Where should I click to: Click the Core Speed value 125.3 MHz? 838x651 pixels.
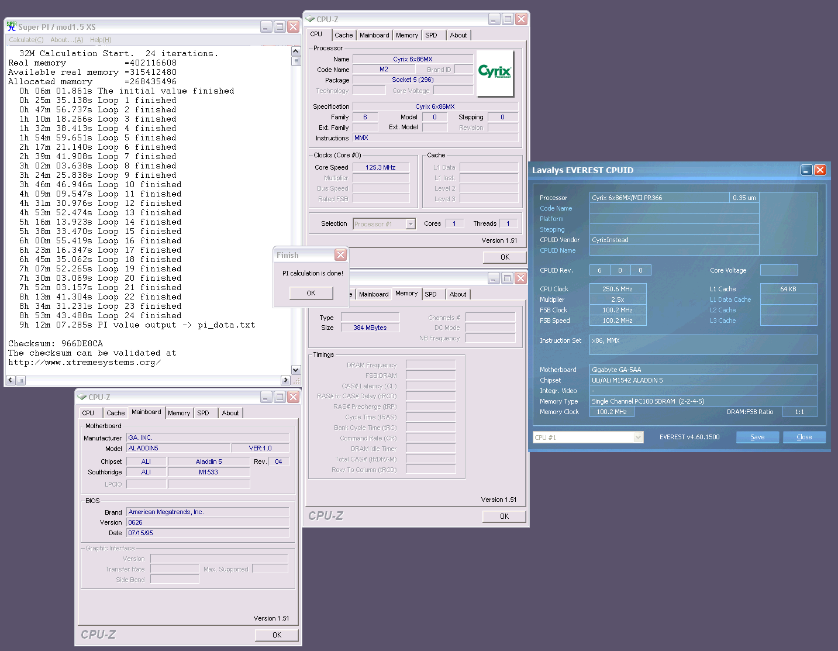[x=381, y=167]
